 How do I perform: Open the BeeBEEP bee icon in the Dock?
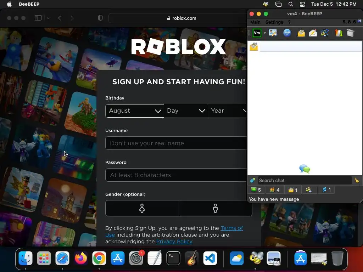click(x=255, y=258)
